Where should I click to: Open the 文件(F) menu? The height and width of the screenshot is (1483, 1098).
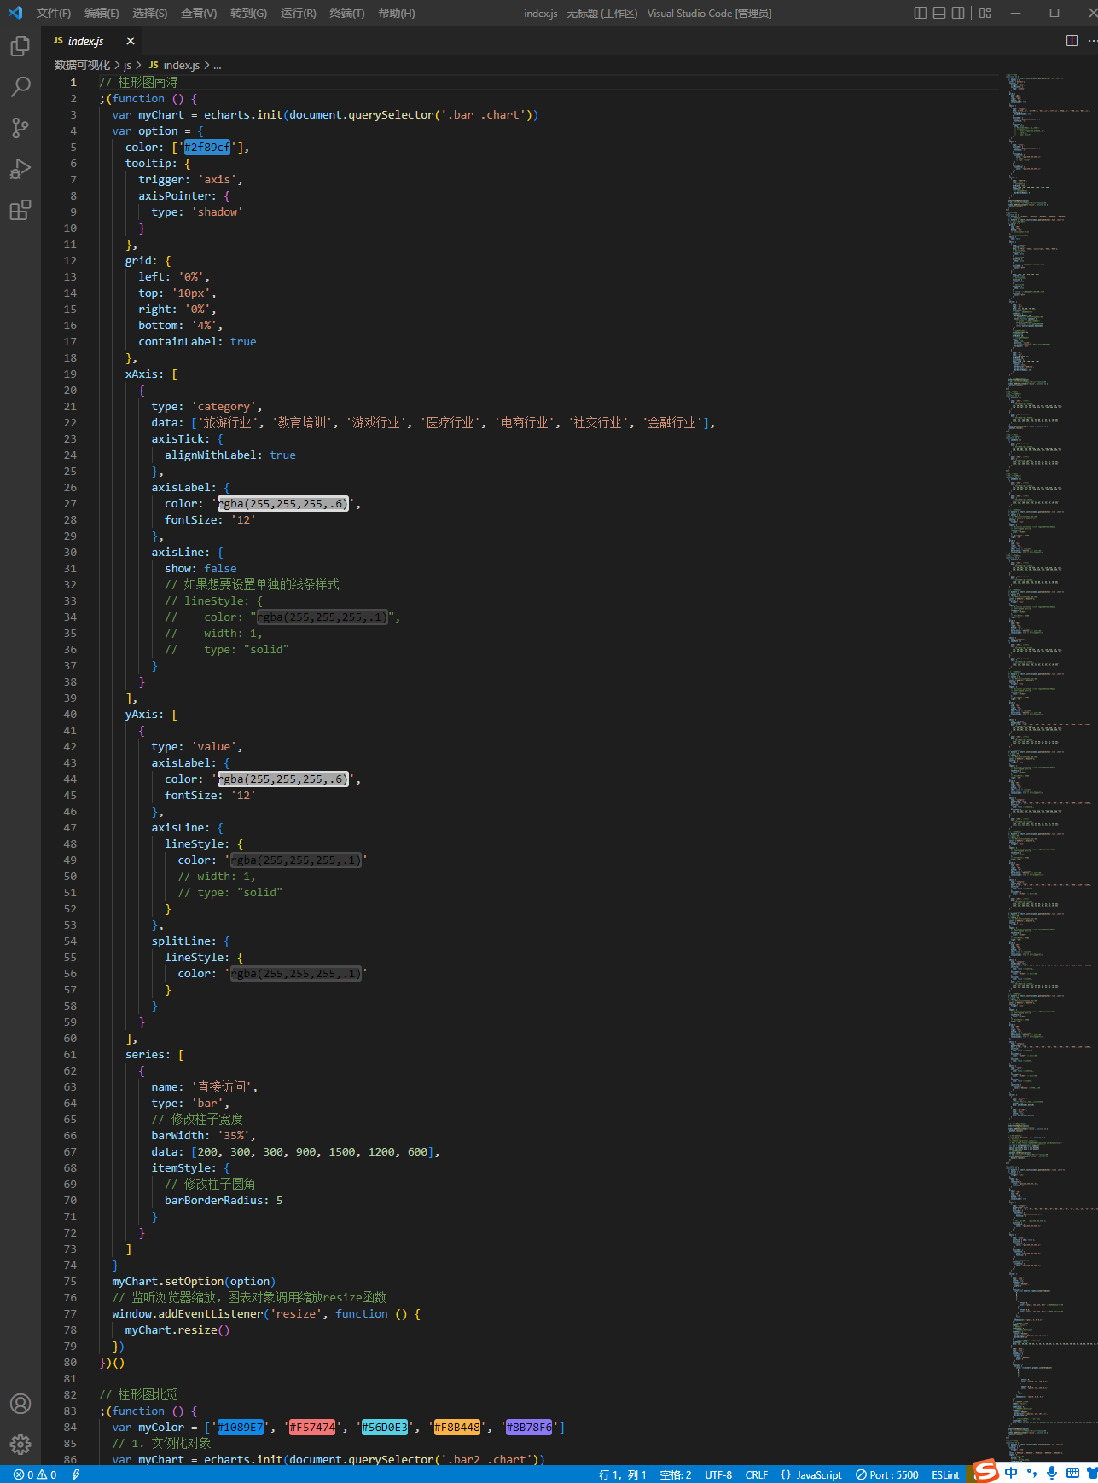pyautogui.click(x=54, y=13)
